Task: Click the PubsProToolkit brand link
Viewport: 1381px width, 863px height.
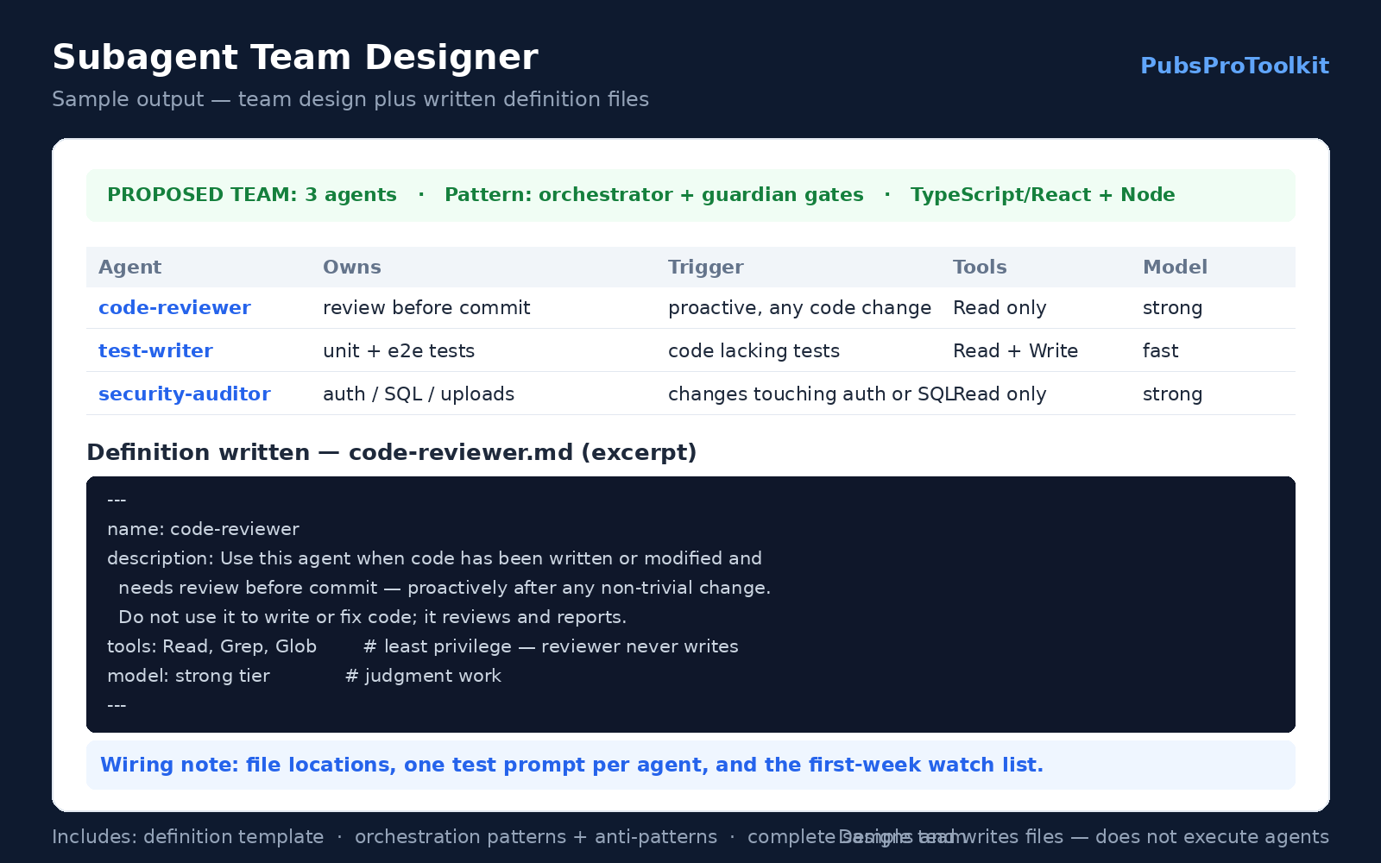Action: 1234,66
